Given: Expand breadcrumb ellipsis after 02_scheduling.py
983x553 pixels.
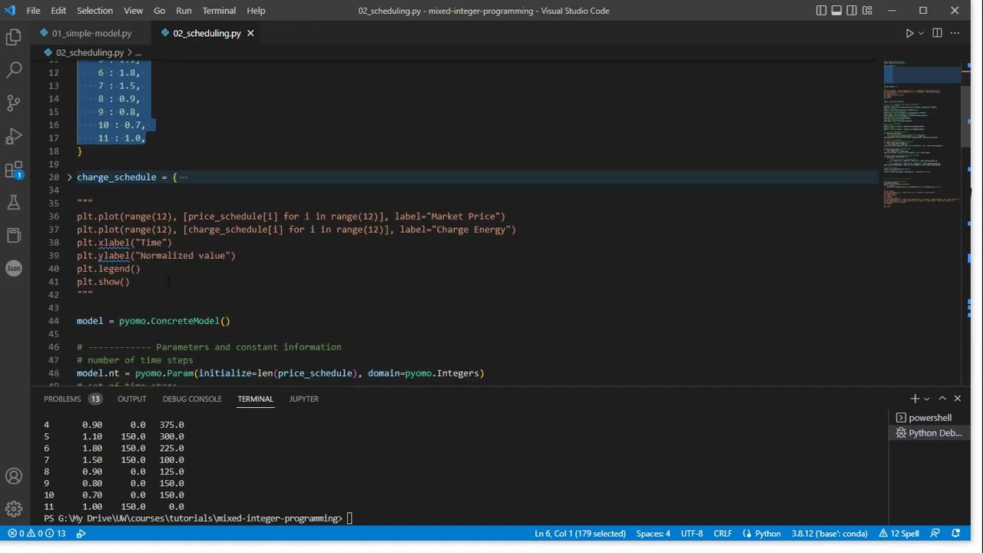Looking at the screenshot, I should (138, 52).
